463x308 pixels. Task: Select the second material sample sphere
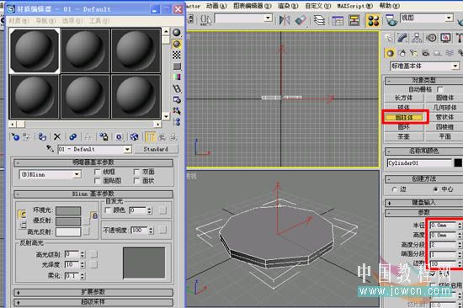tap(85, 50)
